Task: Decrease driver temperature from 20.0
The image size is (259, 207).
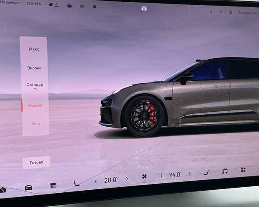Action: tap(96, 182)
